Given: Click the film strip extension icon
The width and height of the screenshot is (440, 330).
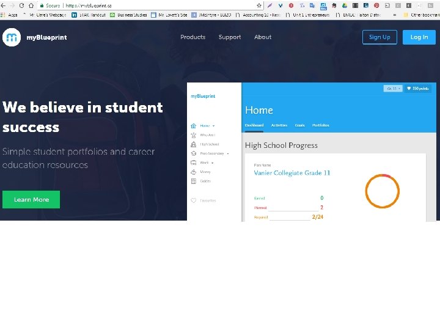Looking at the screenshot, I should 355,5.
